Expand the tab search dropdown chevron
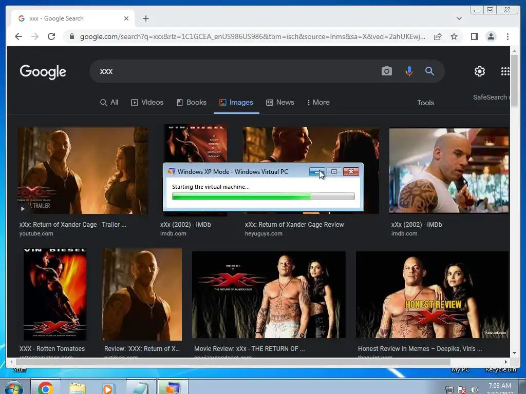Viewport: 526px width, 394px height. click(459, 18)
